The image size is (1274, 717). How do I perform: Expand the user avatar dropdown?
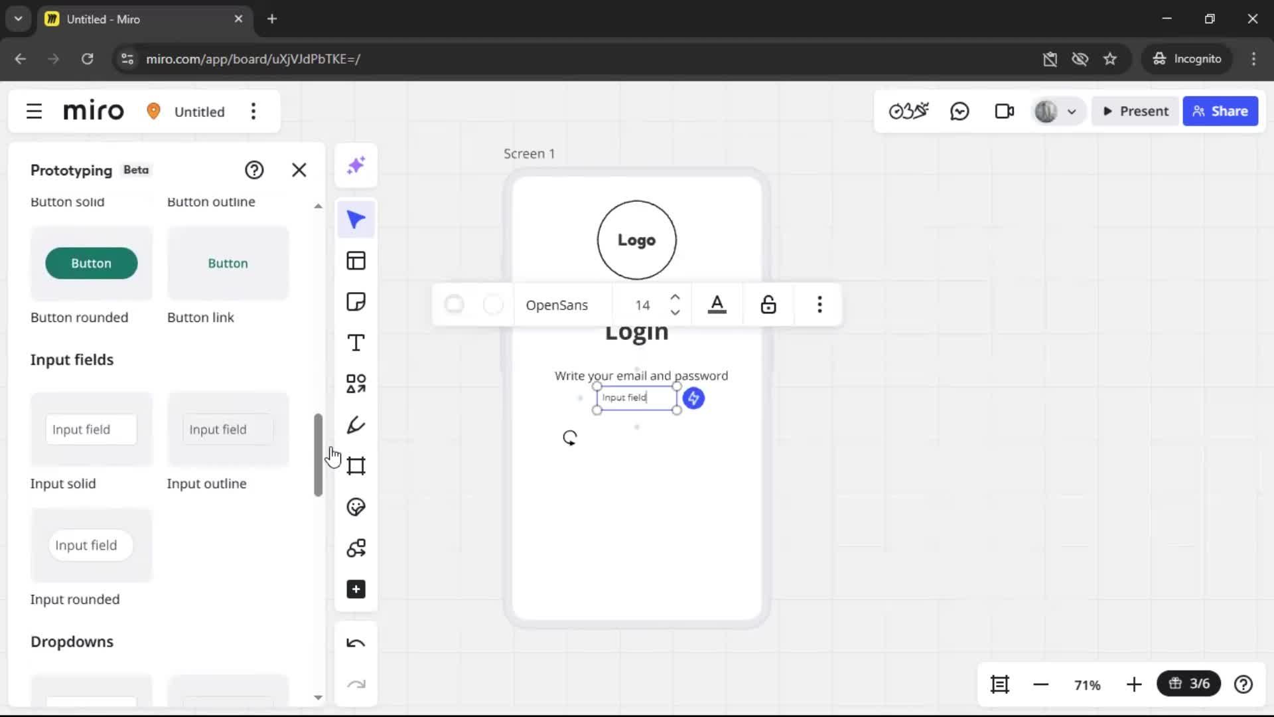pos(1071,112)
